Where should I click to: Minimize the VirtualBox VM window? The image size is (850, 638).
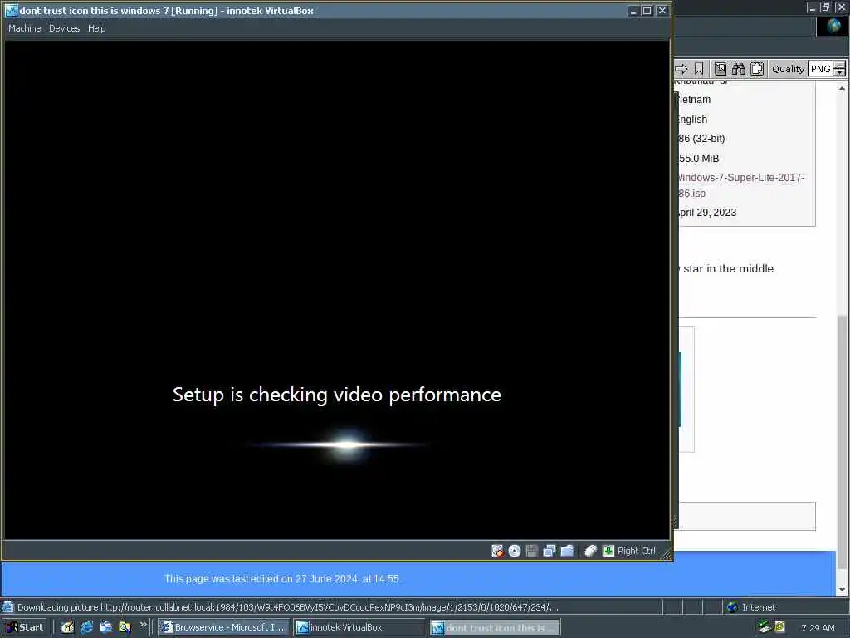pyautogui.click(x=633, y=11)
